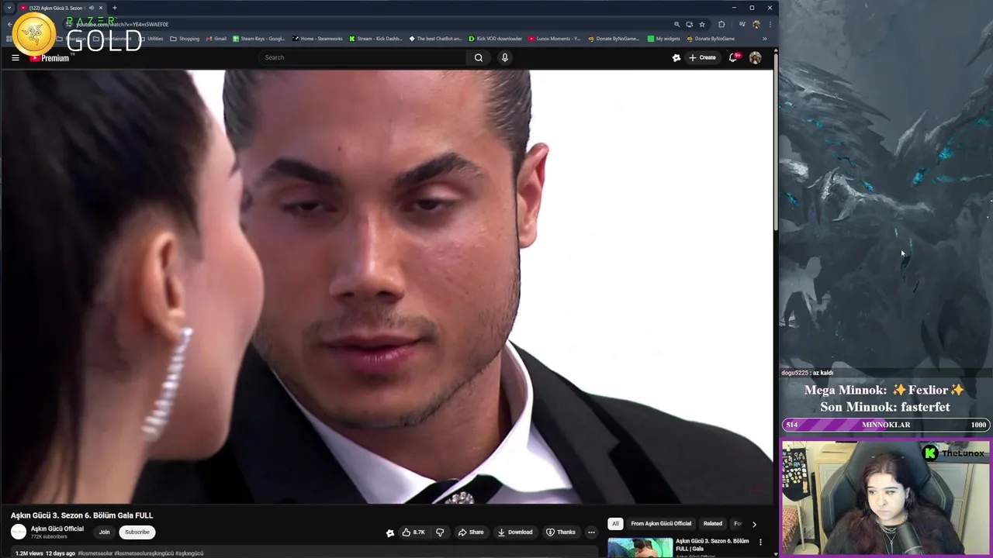Open Chrome three-dot menu

click(x=770, y=24)
